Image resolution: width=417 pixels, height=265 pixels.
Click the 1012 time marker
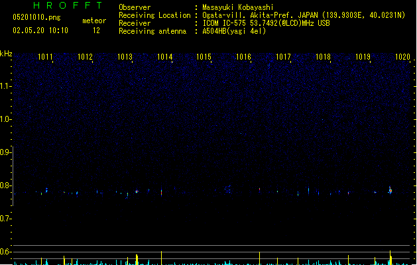pos(85,57)
